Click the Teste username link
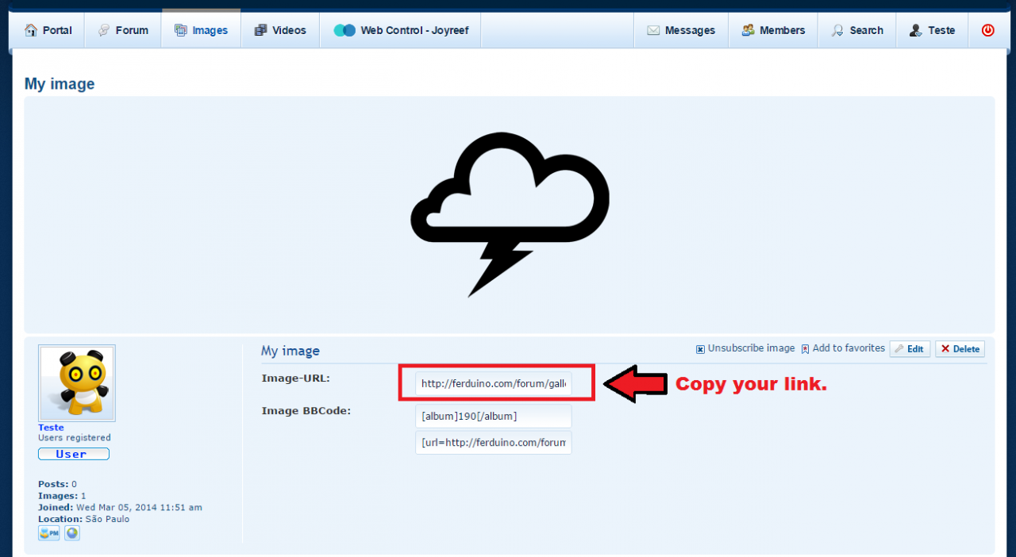The width and height of the screenshot is (1016, 557). tap(51, 428)
